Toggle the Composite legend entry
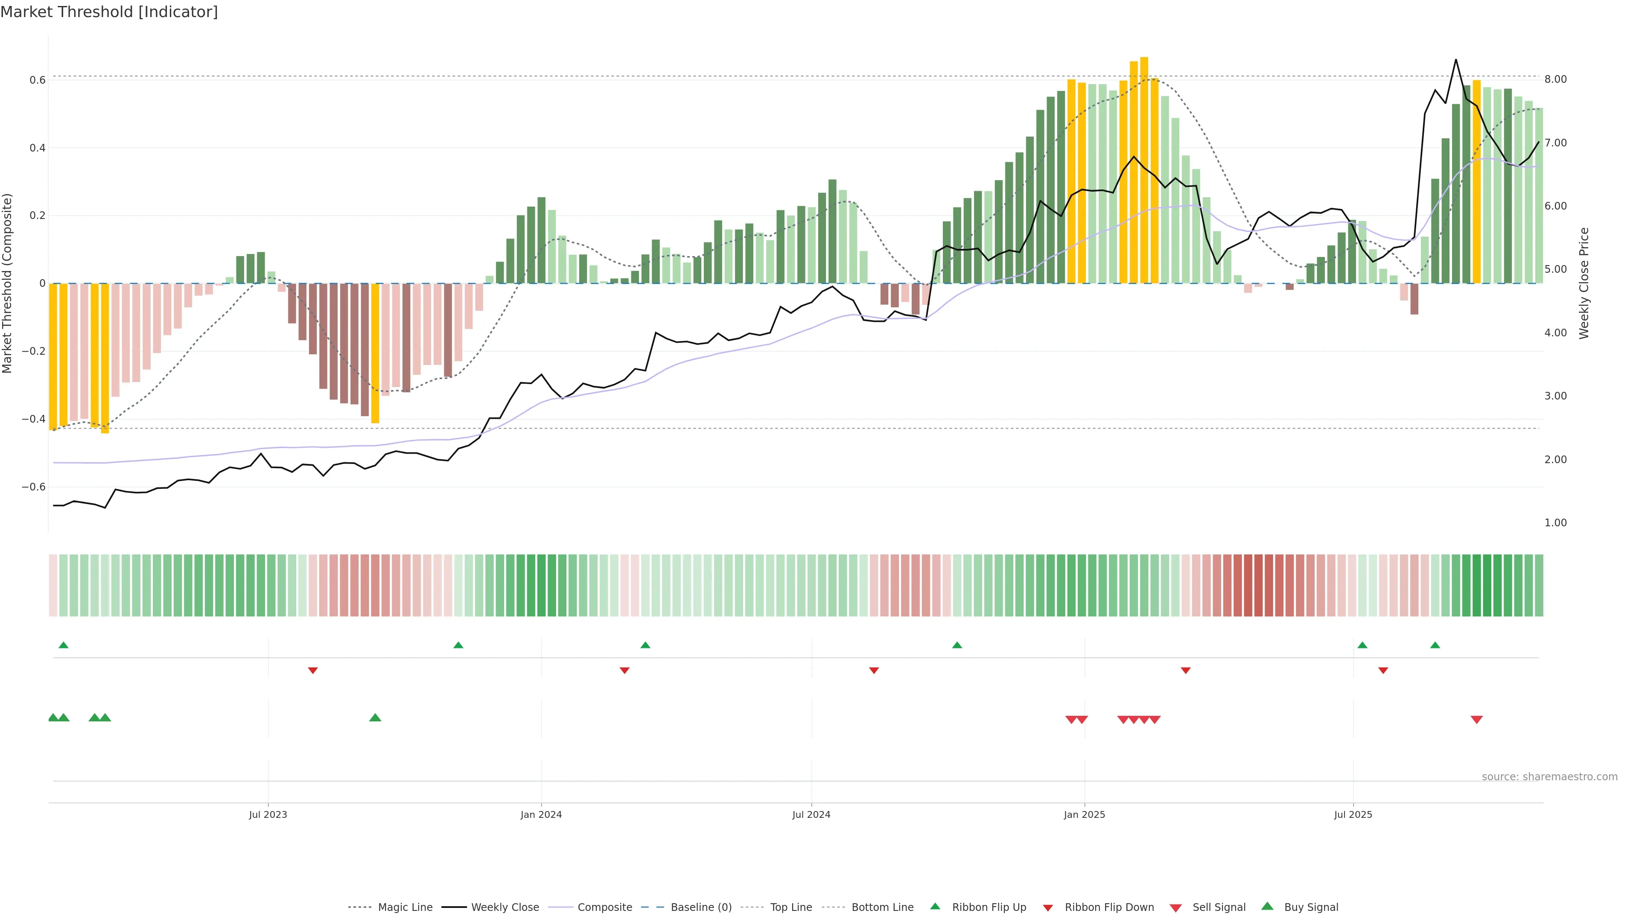 click(x=604, y=907)
